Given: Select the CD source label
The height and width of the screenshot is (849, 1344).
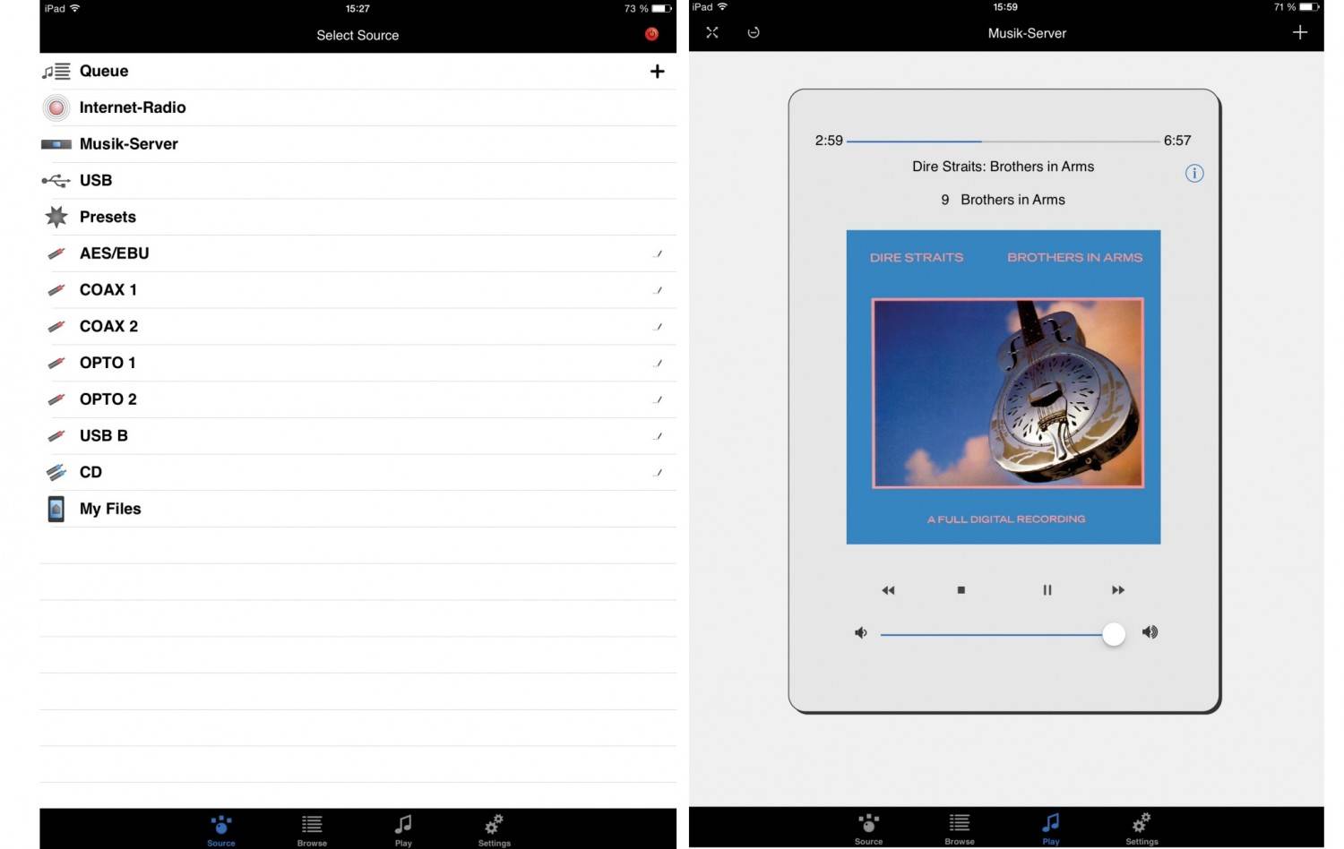Looking at the screenshot, I should [90, 472].
